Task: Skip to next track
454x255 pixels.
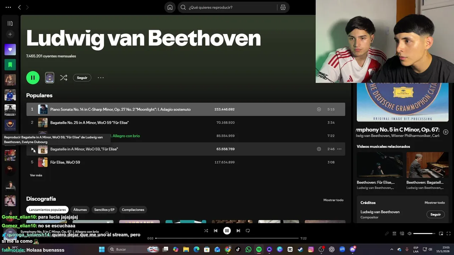Action: click(x=238, y=231)
